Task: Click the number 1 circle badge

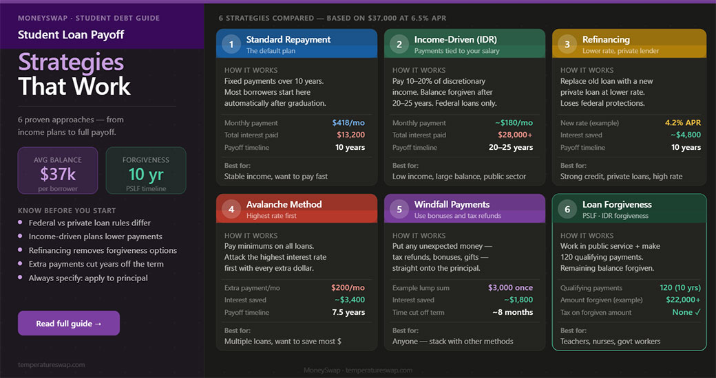Action: click(x=231, y=44)
